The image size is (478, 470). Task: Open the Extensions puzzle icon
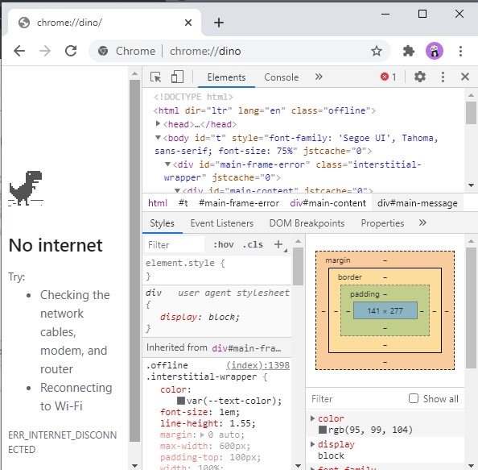point(408,51)
